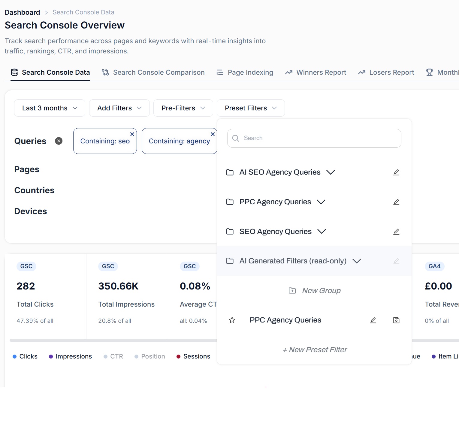This screenshot has width=459, height=432.
Task: Open the Winners Report tab
Action: coord(316,72)
